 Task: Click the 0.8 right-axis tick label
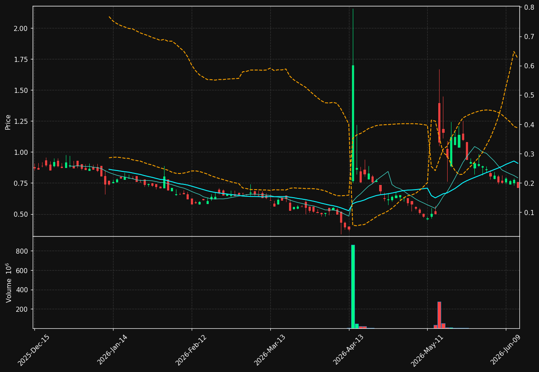click(529, 7)
